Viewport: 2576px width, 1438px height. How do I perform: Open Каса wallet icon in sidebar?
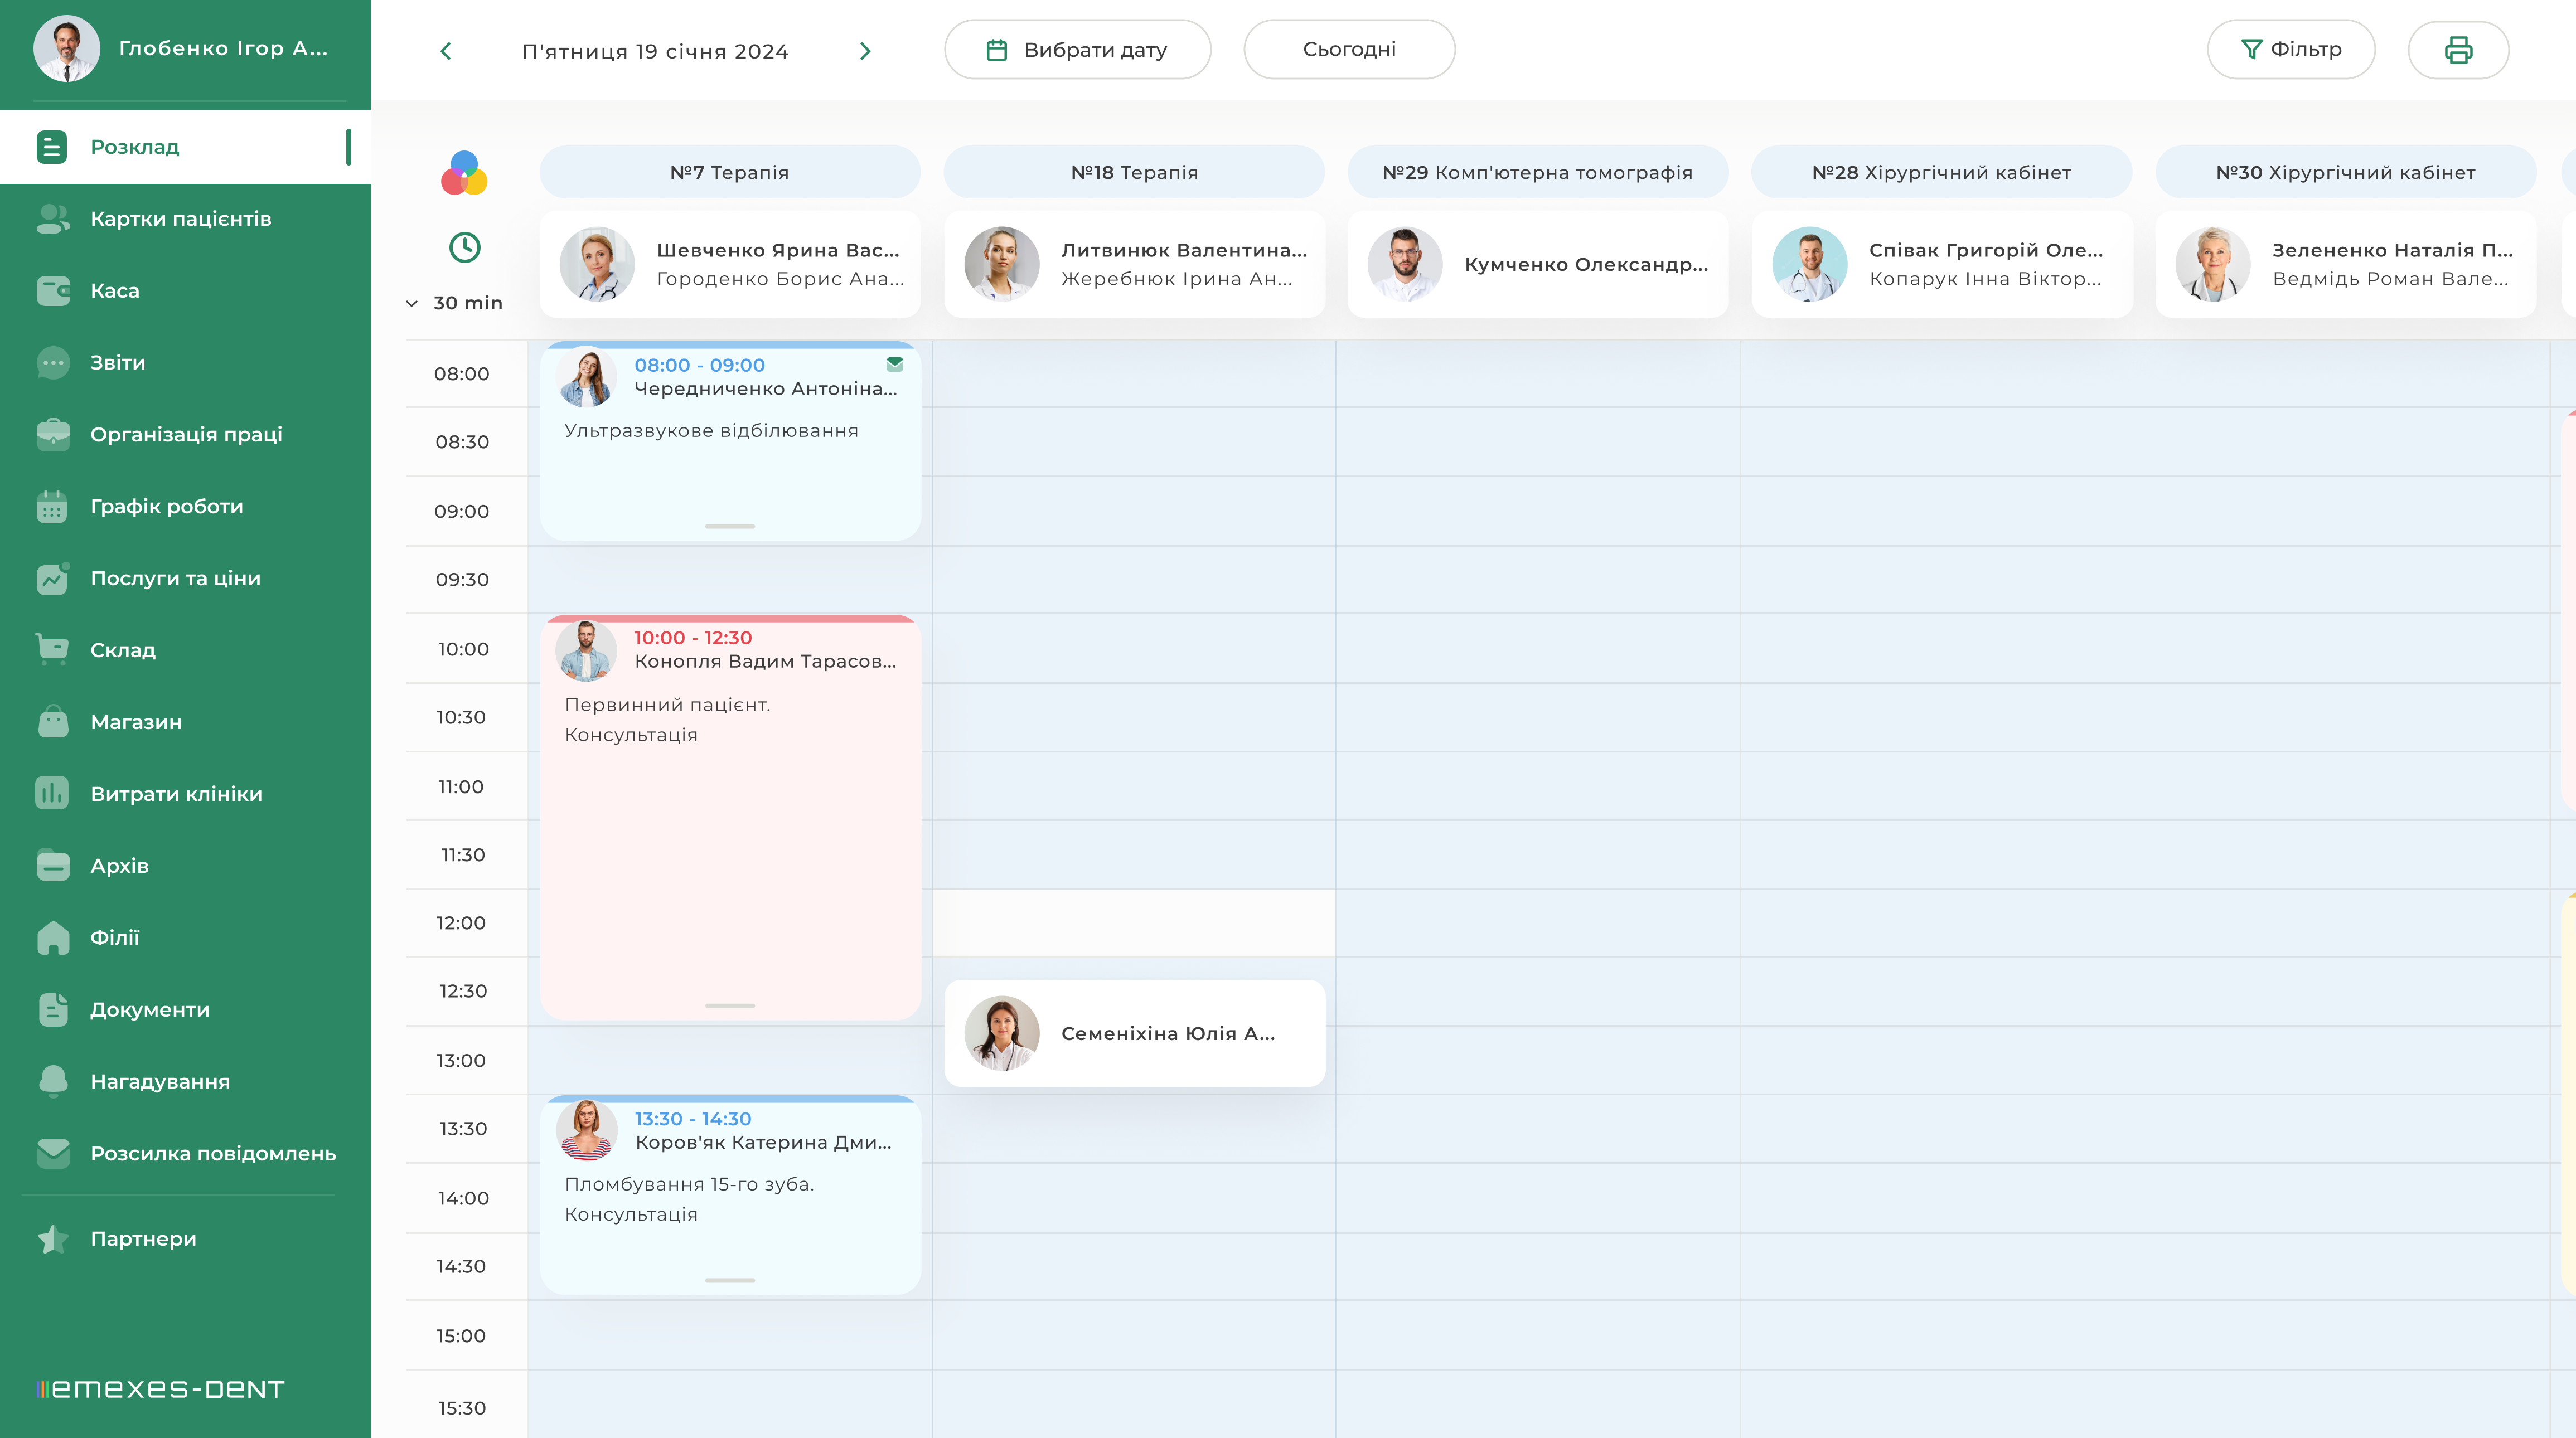[53, 291]
